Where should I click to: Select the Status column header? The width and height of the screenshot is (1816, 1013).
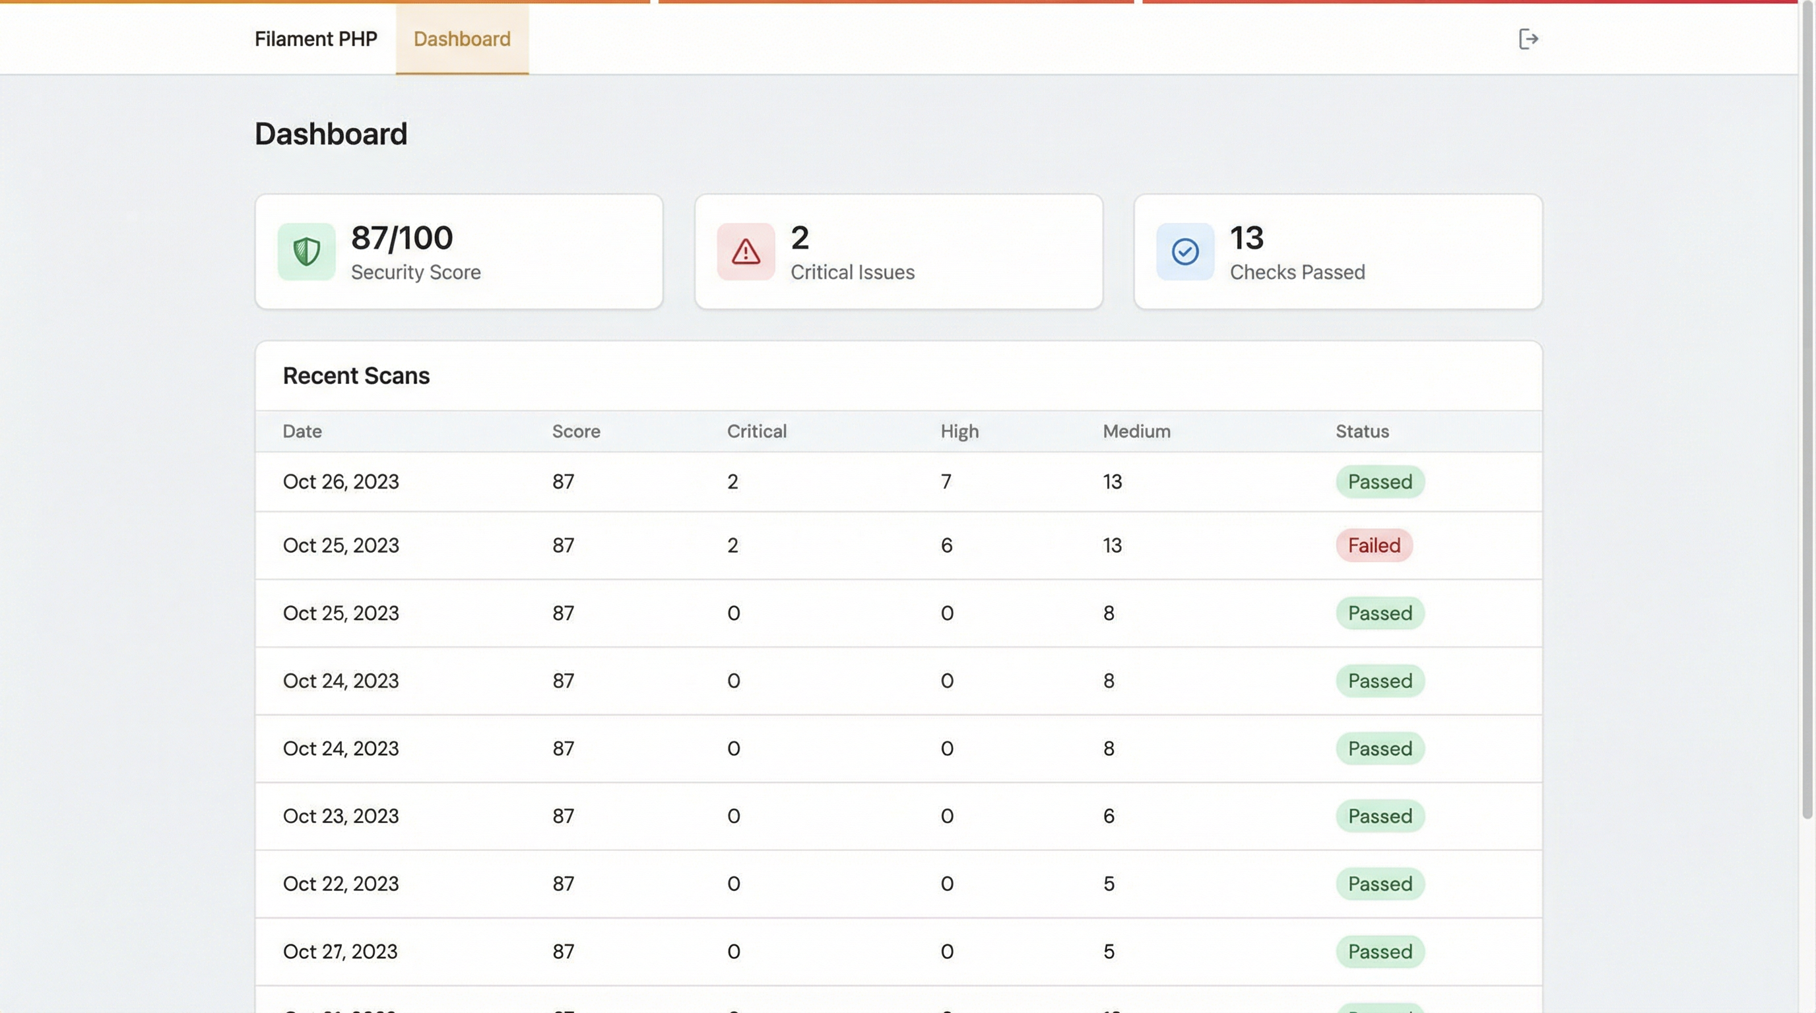[1361, 431]
